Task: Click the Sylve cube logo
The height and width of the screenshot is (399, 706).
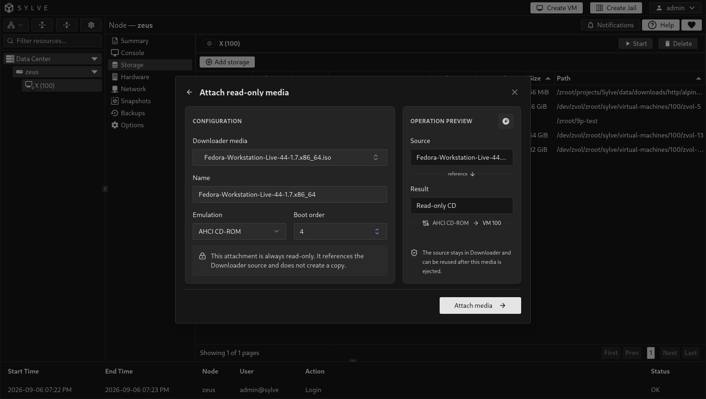Action: pos(9,8)
